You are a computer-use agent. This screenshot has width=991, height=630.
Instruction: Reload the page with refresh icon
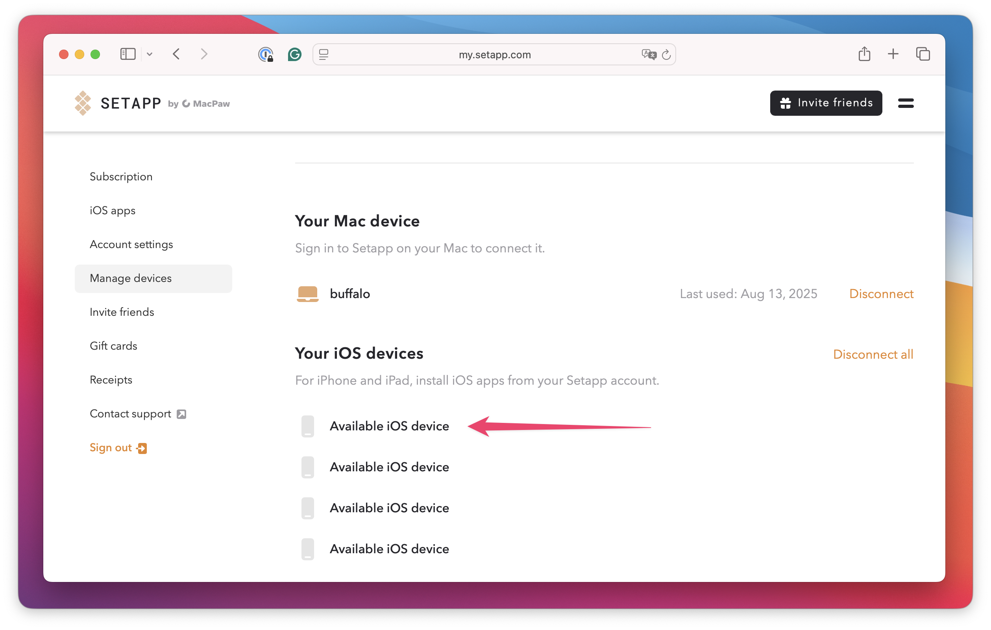click(x=666, y=54)
